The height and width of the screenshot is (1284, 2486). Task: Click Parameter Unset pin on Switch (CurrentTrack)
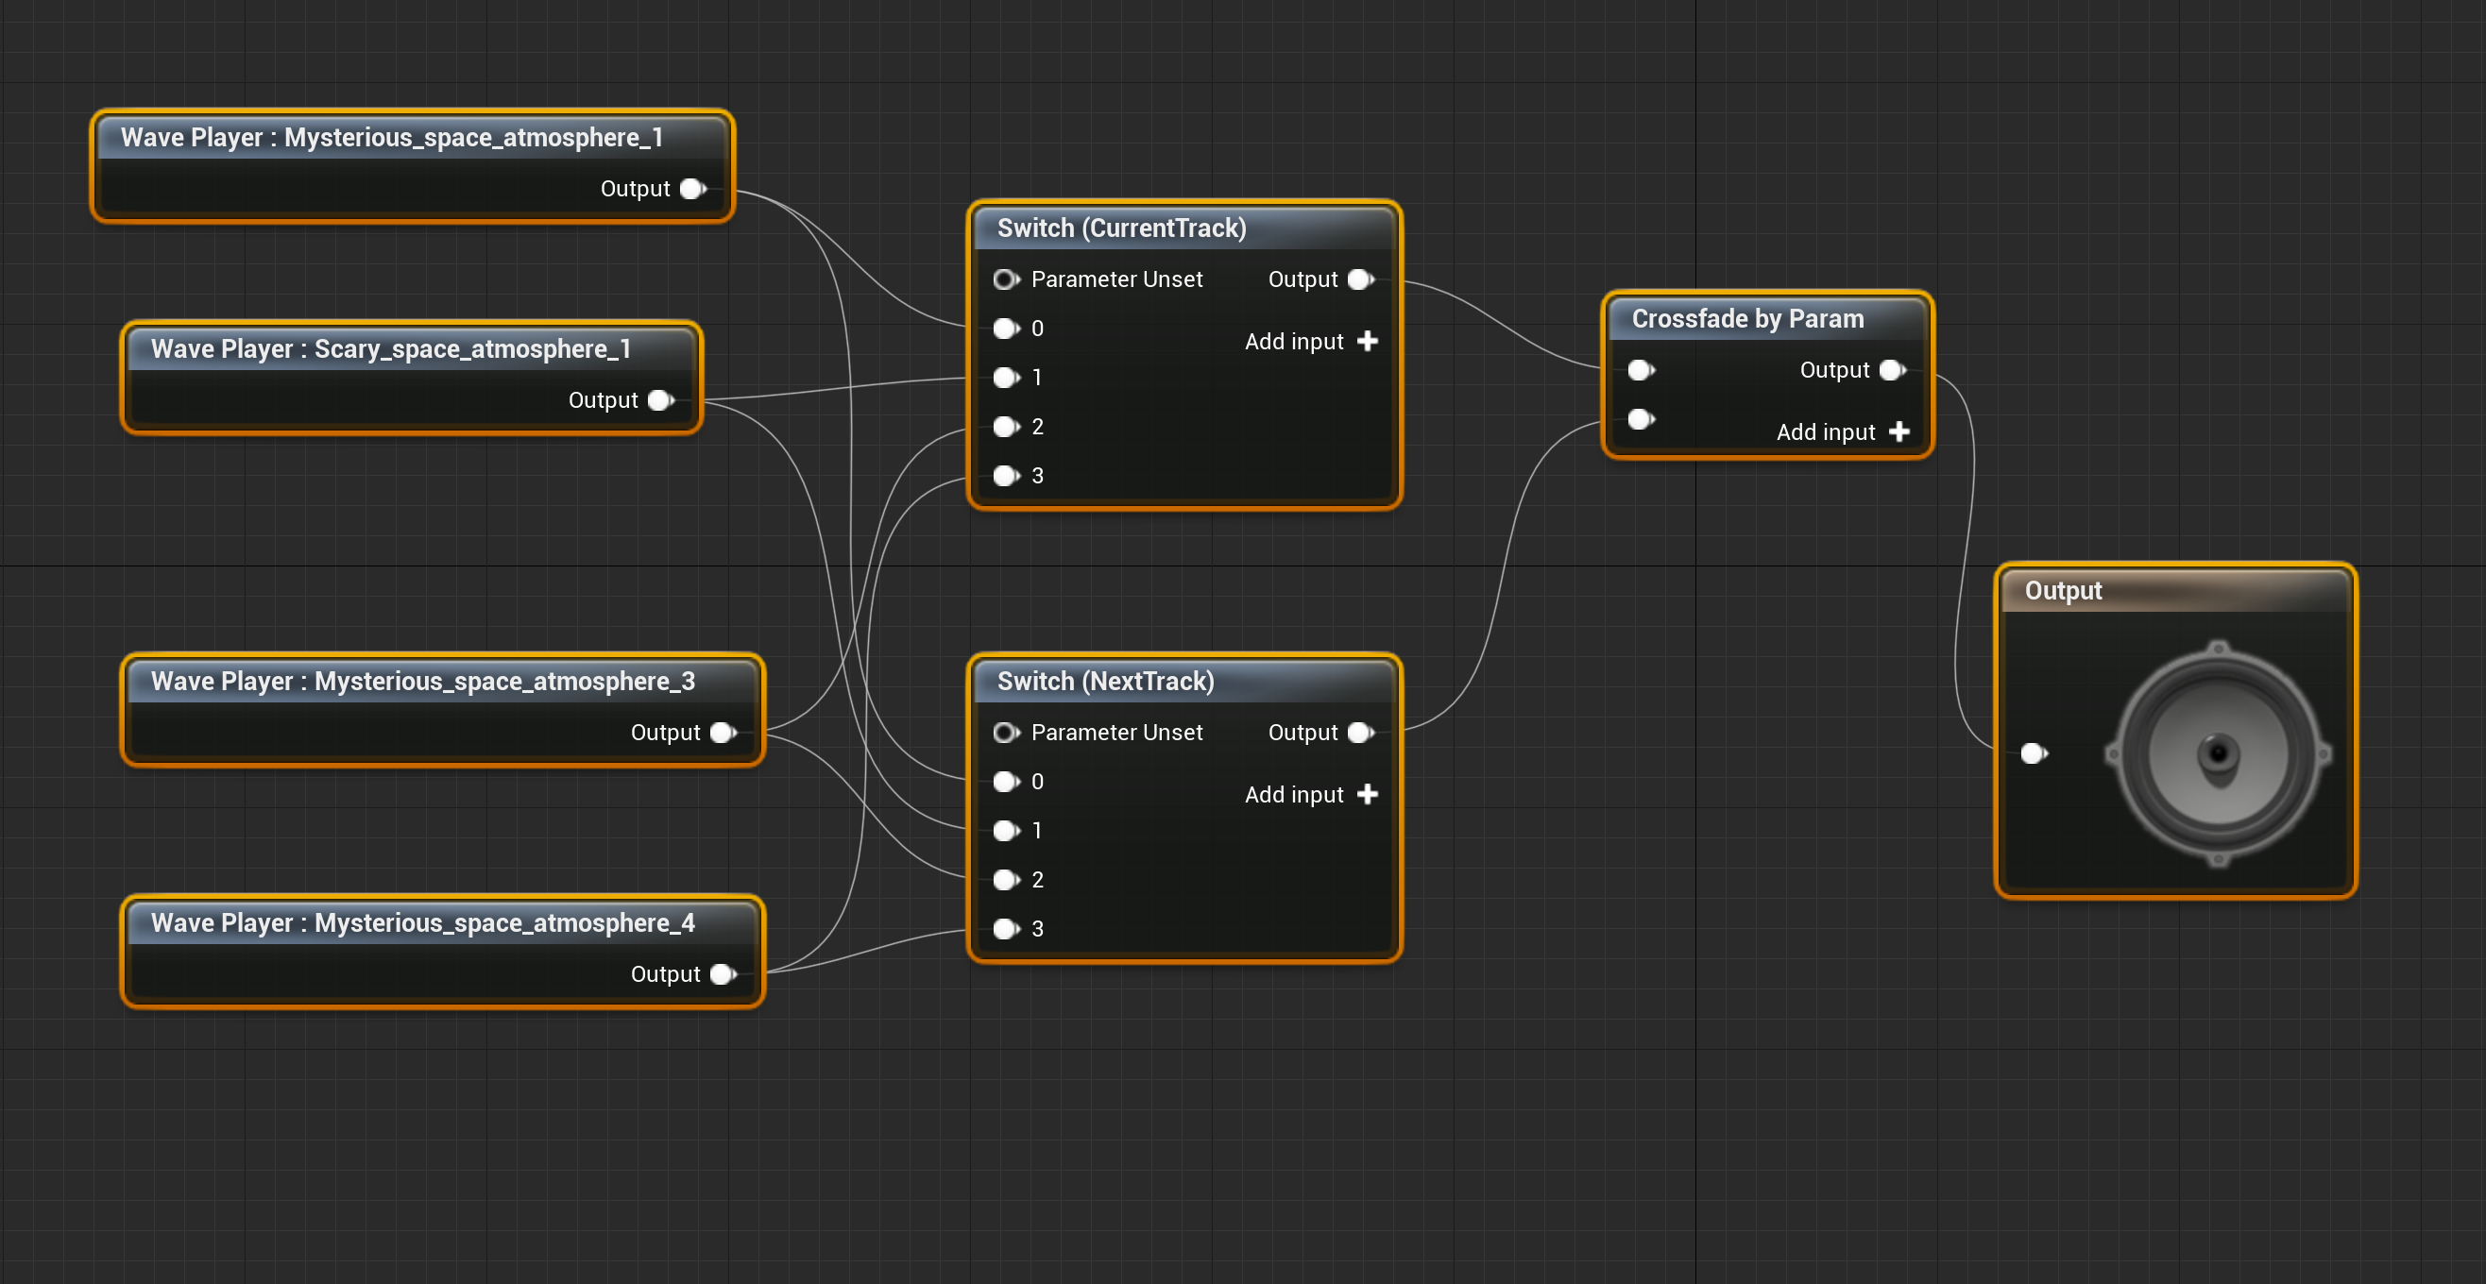click(x=1006, y=279)
